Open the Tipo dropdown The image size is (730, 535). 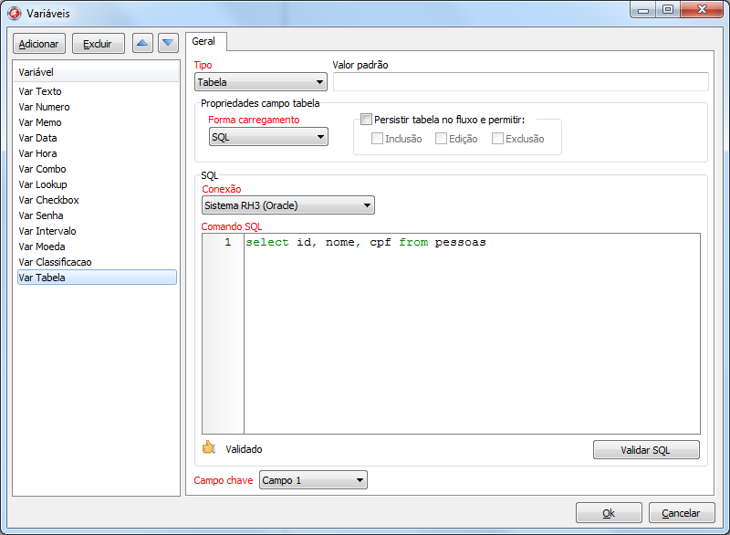click(260, 82)
